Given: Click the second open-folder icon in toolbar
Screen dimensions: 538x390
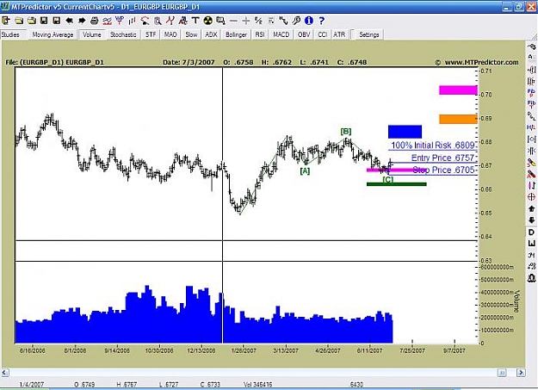Looking at the screenshot, I should (x=32, y=21).
